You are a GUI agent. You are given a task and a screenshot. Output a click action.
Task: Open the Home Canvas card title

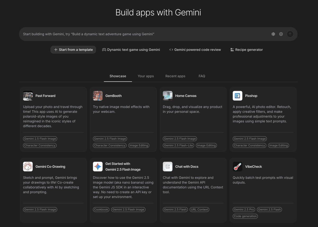point(186,96)
